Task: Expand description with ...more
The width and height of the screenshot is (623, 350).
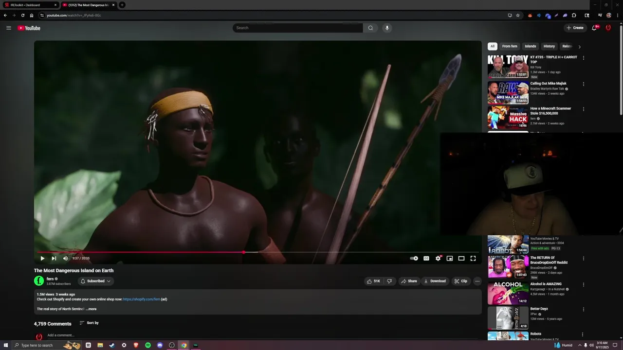Action: (x=91, y=309)
